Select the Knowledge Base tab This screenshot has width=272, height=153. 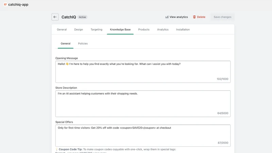point(120,30)
